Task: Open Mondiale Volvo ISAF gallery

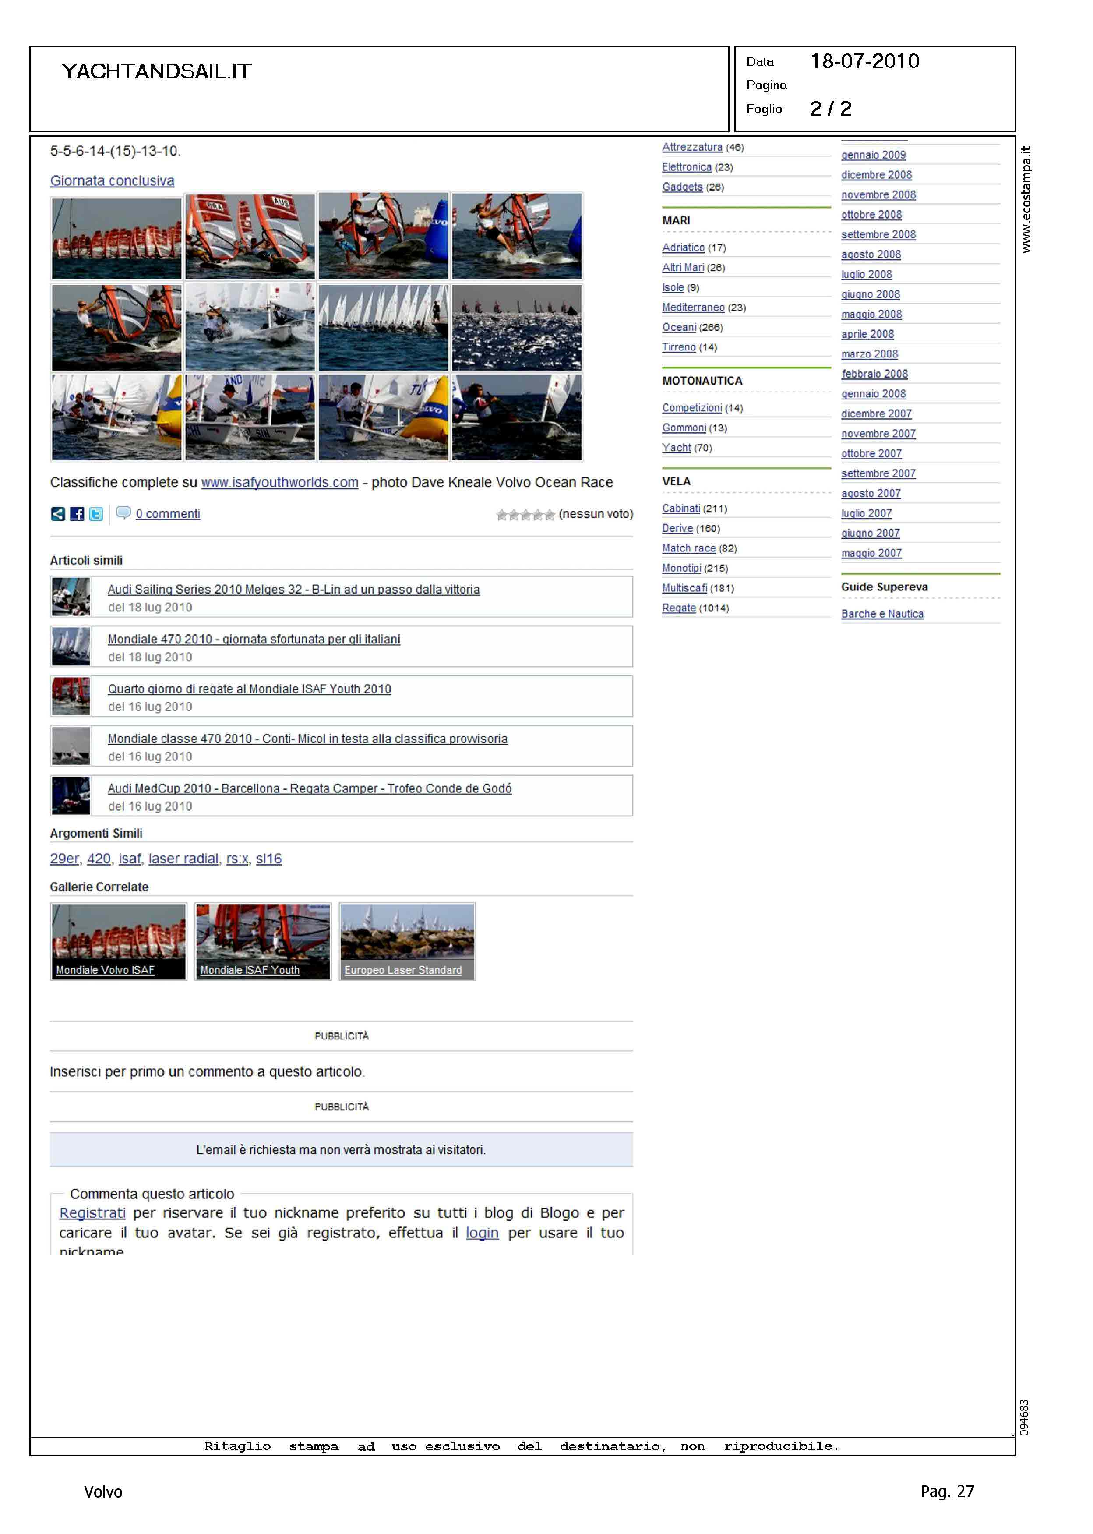Action: (119, 941)
